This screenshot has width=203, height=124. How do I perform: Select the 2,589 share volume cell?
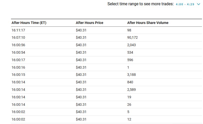tap(131, 90)
